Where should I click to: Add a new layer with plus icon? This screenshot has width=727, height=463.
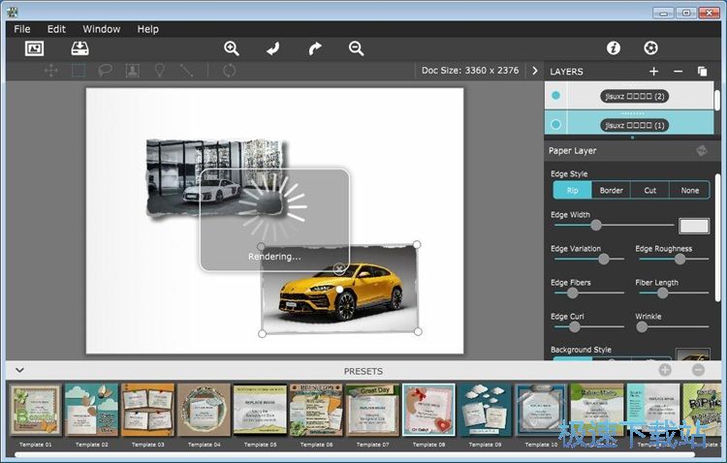click(653, 72)
